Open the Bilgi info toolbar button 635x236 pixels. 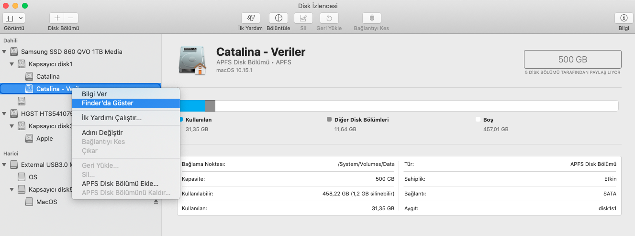[x=624, y=18]
